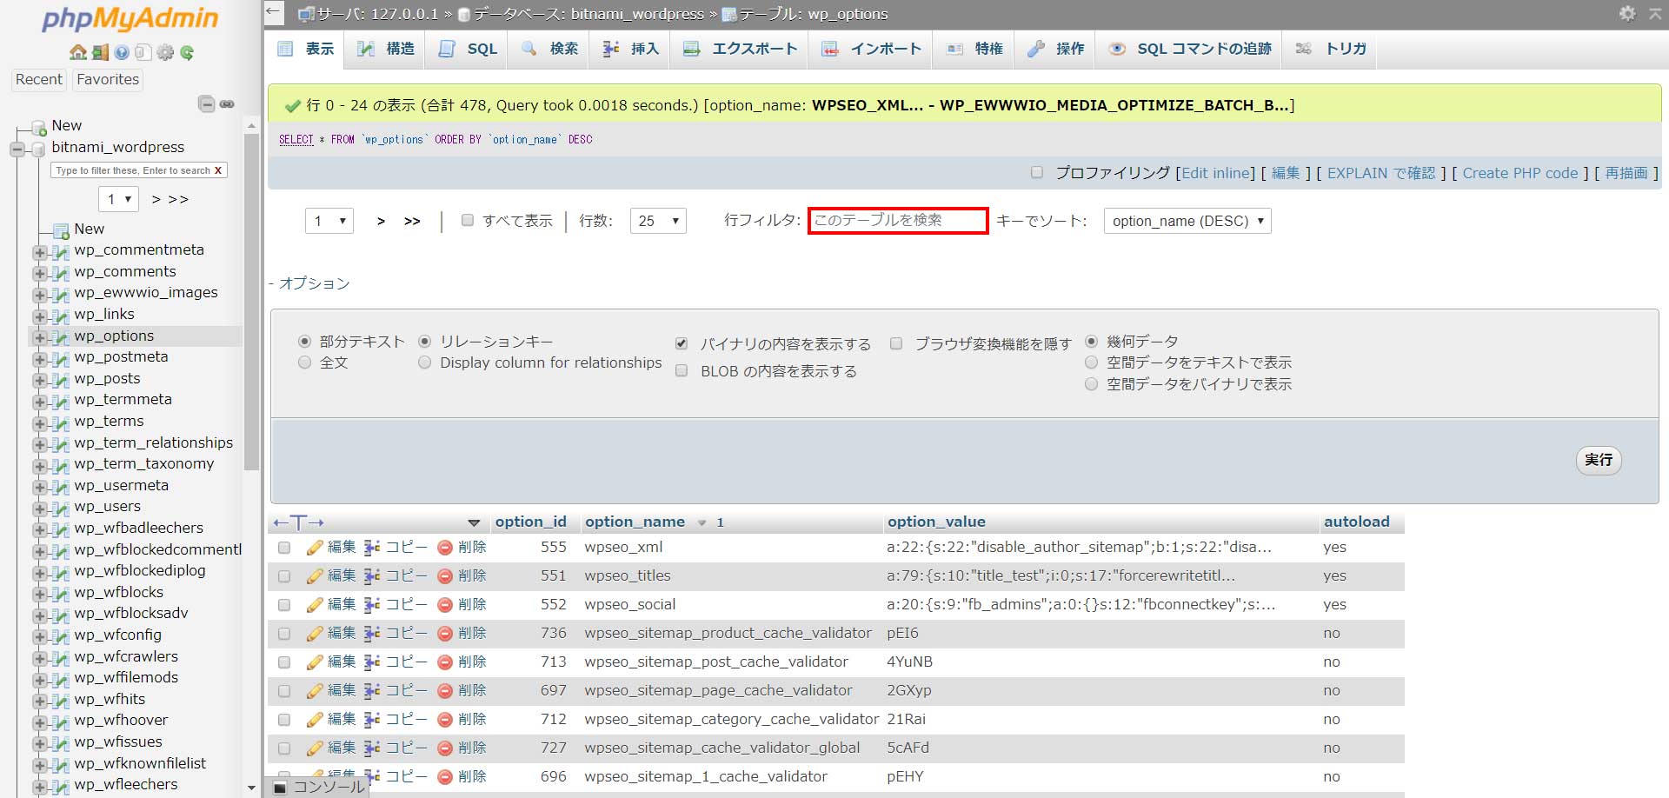Click the green reload navigation panel icon
The height and width of the screenshot is (798, 1669).
[x=187, y=52]
